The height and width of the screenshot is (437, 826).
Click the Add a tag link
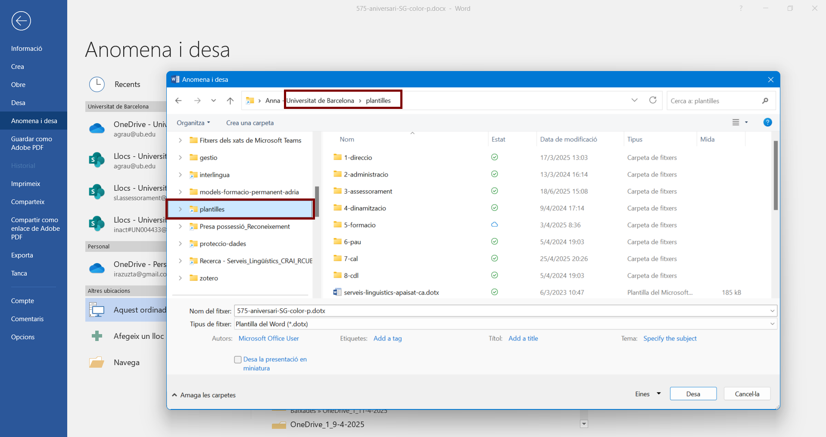tap(387, 338)
